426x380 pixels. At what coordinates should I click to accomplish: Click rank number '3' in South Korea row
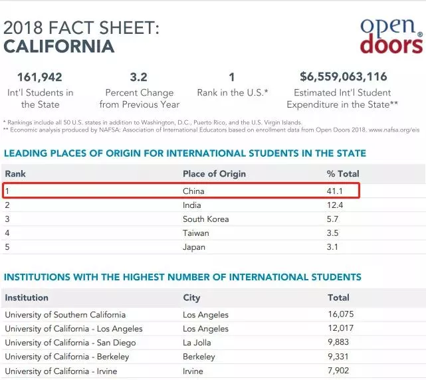(7, 219)
